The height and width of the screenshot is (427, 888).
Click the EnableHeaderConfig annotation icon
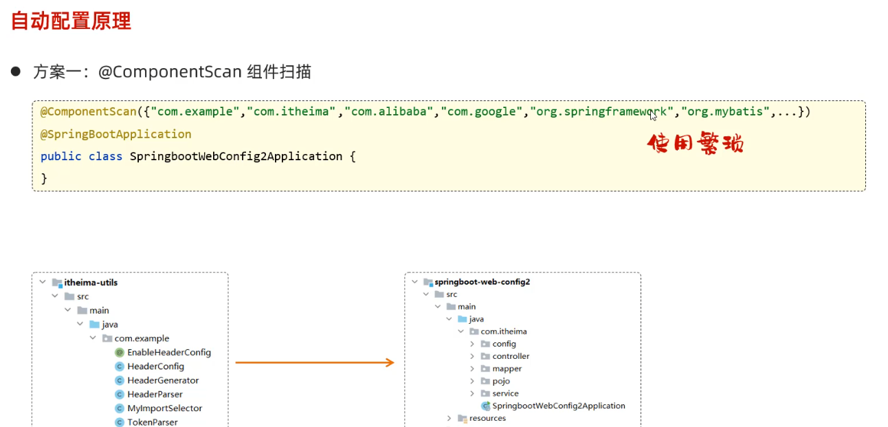tap(120, 353)
